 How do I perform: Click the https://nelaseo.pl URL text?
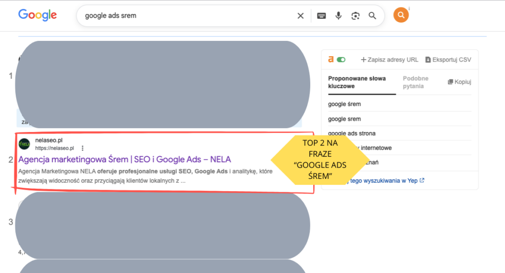pos(54,148)
